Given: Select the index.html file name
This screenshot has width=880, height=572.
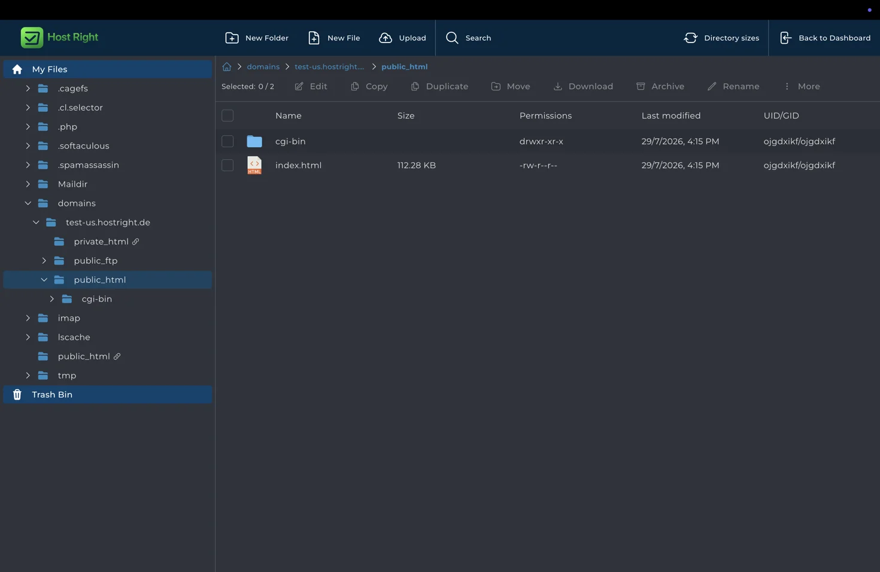Looking at the screenshot, I should point(298,165).
